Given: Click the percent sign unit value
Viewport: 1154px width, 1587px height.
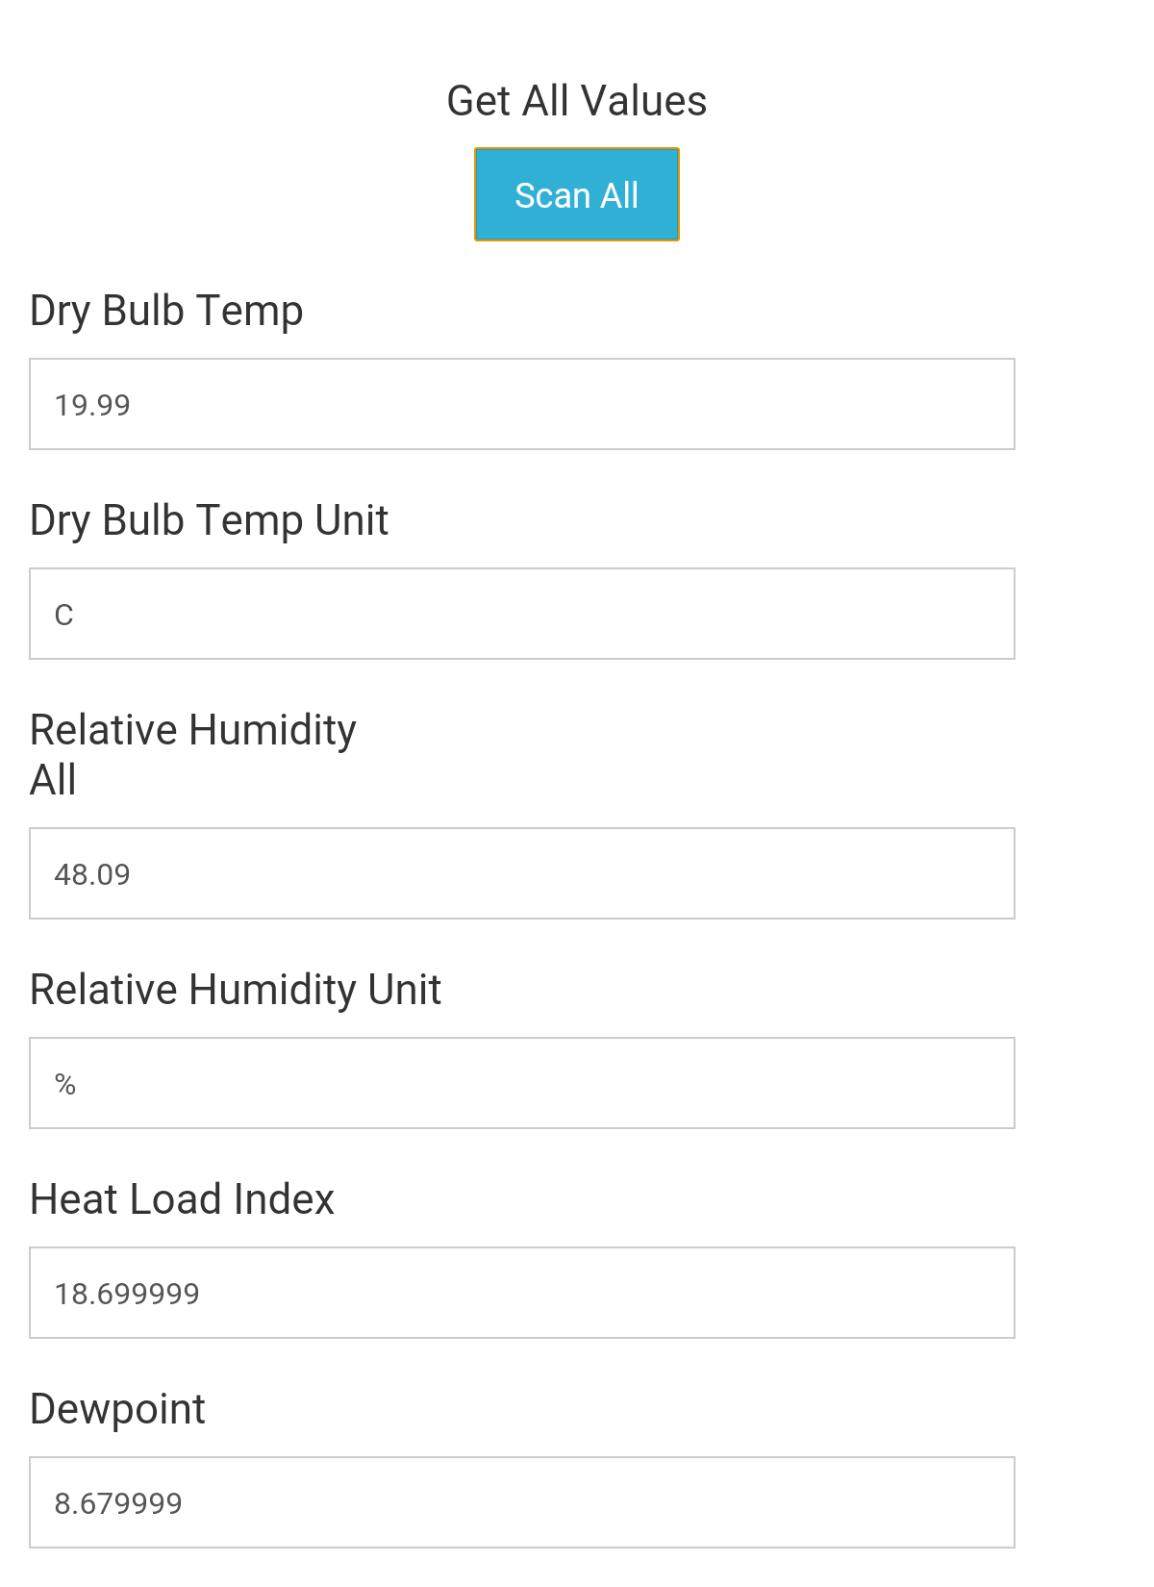Looking at the screenshot, I should coord(65,1084).
